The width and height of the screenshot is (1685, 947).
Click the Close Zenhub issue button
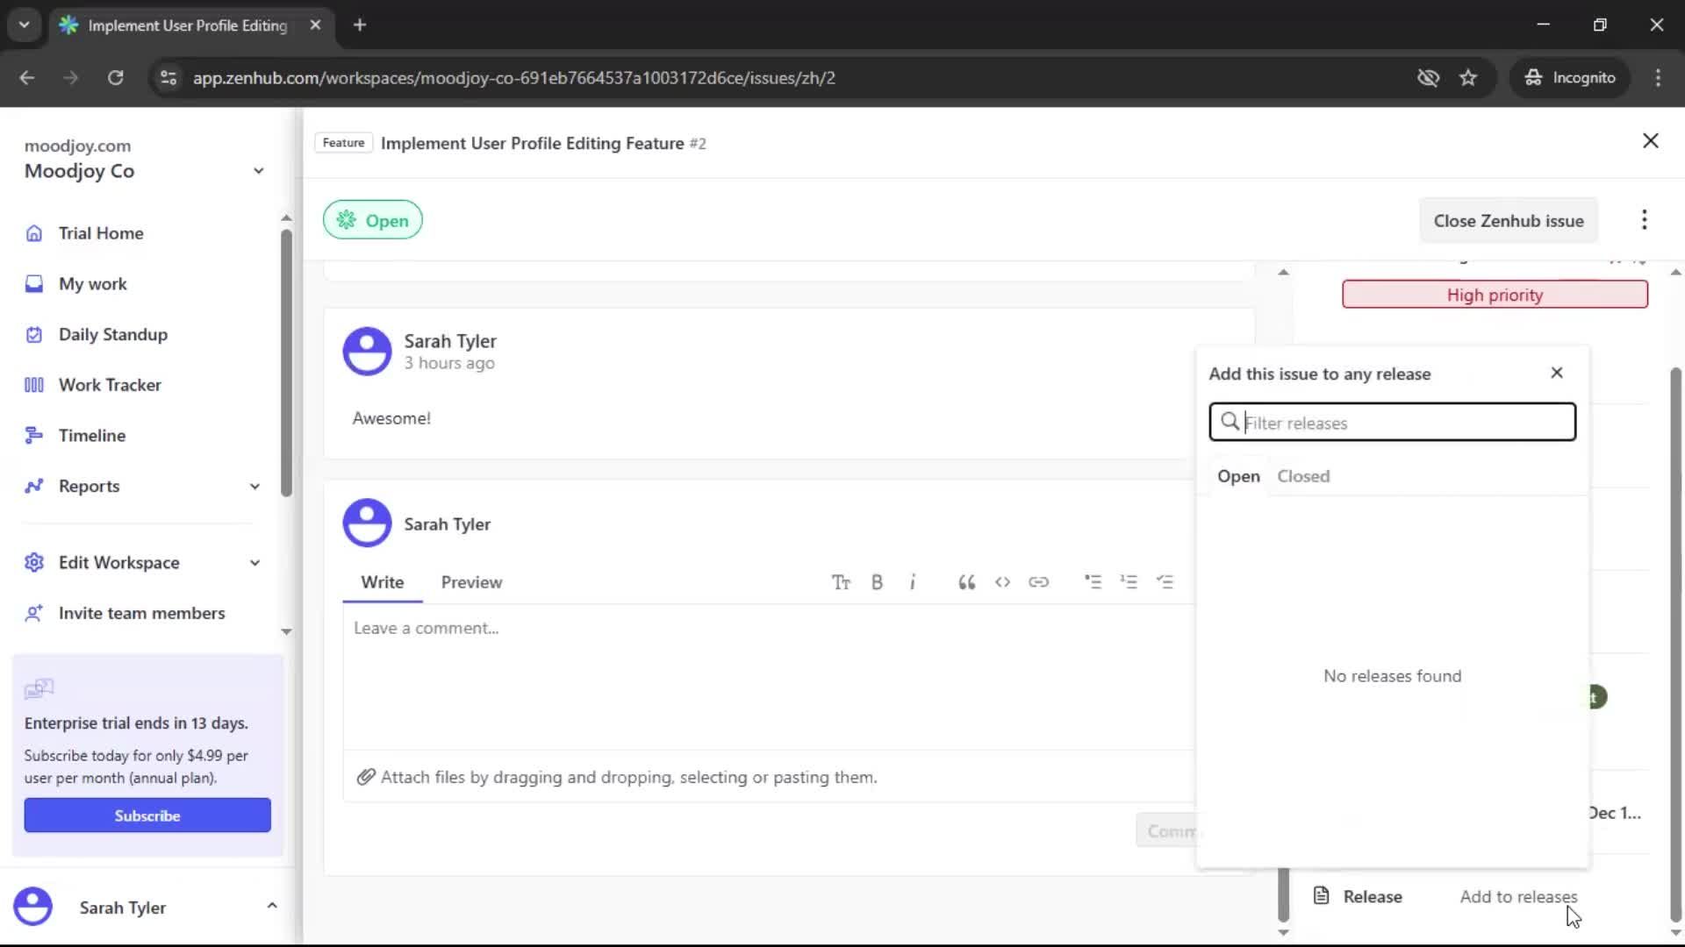[1509, 220]
